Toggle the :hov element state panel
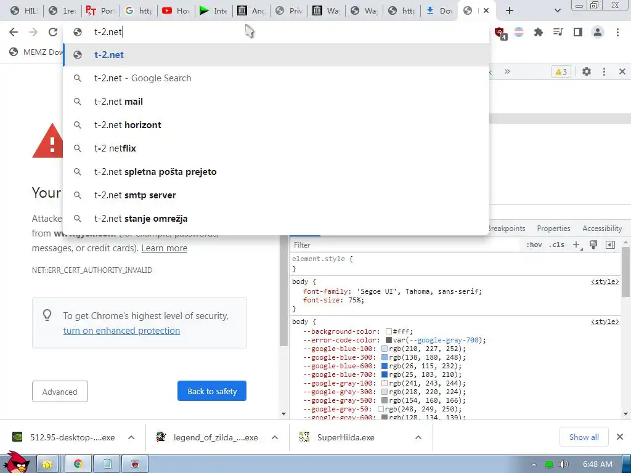The width and height of the screenshot is (631, 473). (534, 245)
